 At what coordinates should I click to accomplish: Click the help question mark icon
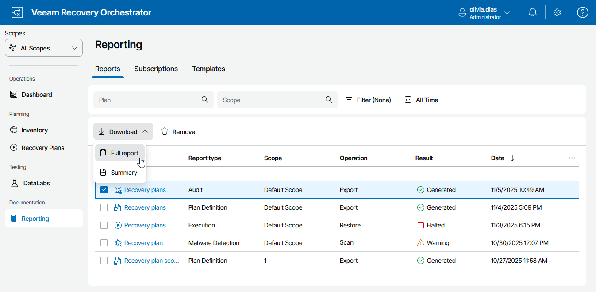[582, 13]
